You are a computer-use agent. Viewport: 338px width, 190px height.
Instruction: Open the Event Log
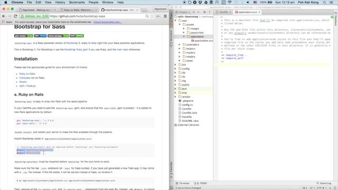324,183
